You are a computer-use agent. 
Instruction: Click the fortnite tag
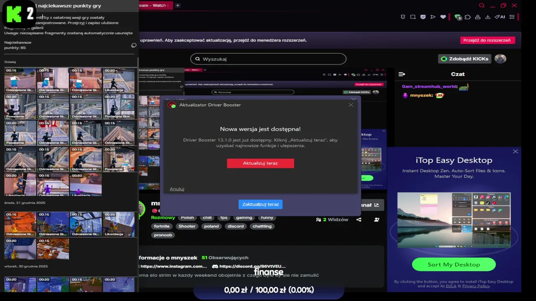(162, 226)
